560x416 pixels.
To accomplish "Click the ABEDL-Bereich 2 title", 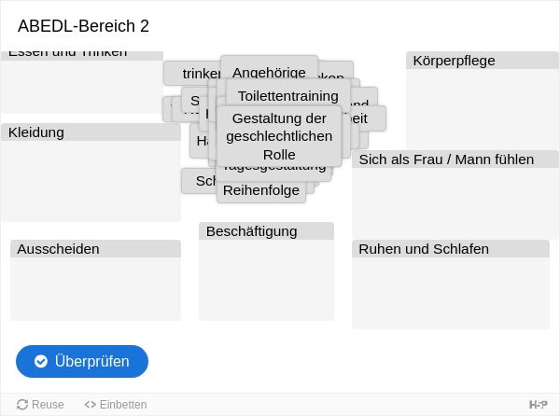I will [x=83, y=26].
